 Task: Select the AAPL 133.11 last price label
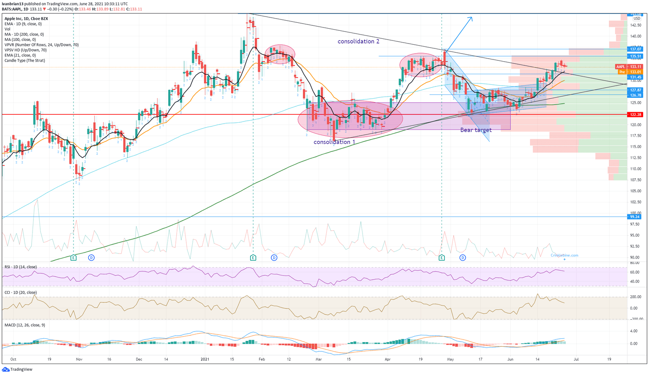click(629, 67)
